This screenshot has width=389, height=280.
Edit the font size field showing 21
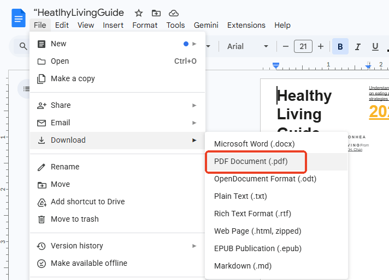coord(303,46)
